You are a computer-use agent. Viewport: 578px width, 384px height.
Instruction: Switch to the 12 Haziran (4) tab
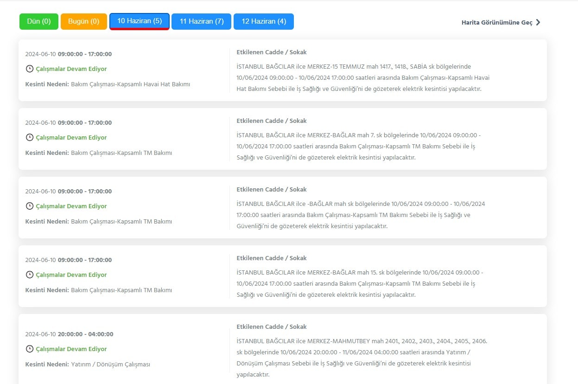[x=264, y=21]
